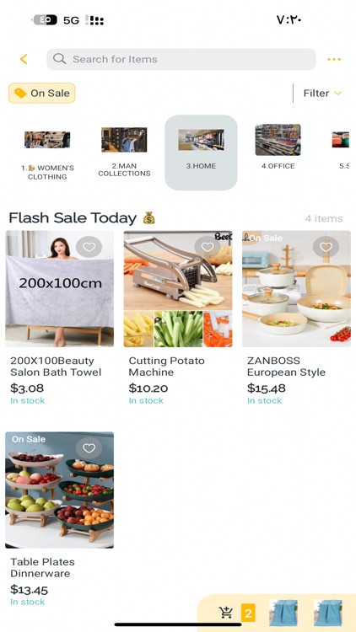Expand the Filter dropdown
Screen dimensions: 356x632
click(x=322, y=93)
